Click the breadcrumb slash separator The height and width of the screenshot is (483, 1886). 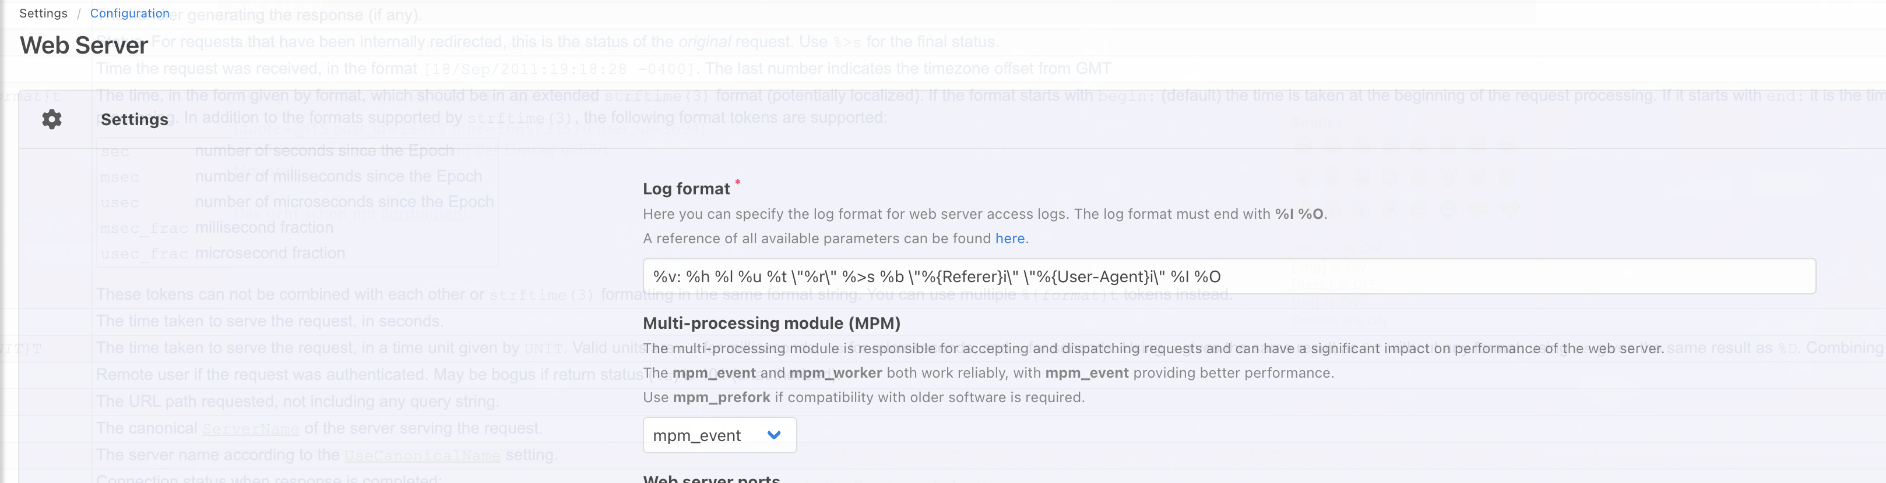78,13
